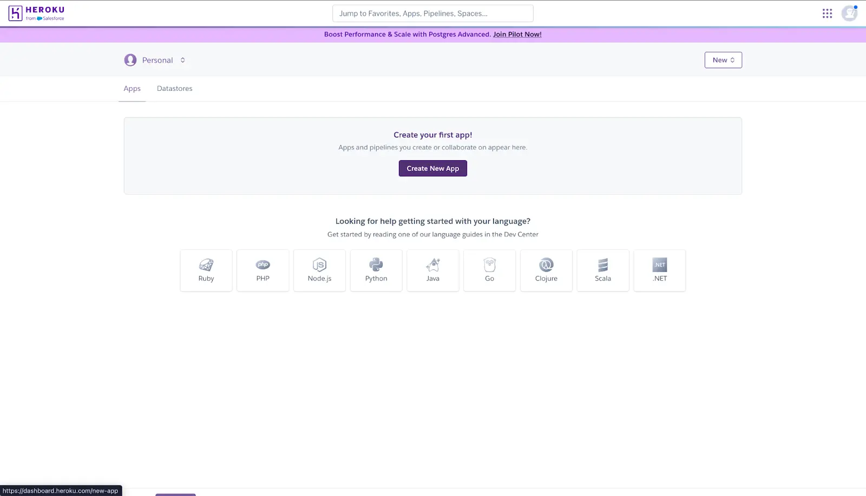Open the apps grid launcher icon

[x=827, y=13]
